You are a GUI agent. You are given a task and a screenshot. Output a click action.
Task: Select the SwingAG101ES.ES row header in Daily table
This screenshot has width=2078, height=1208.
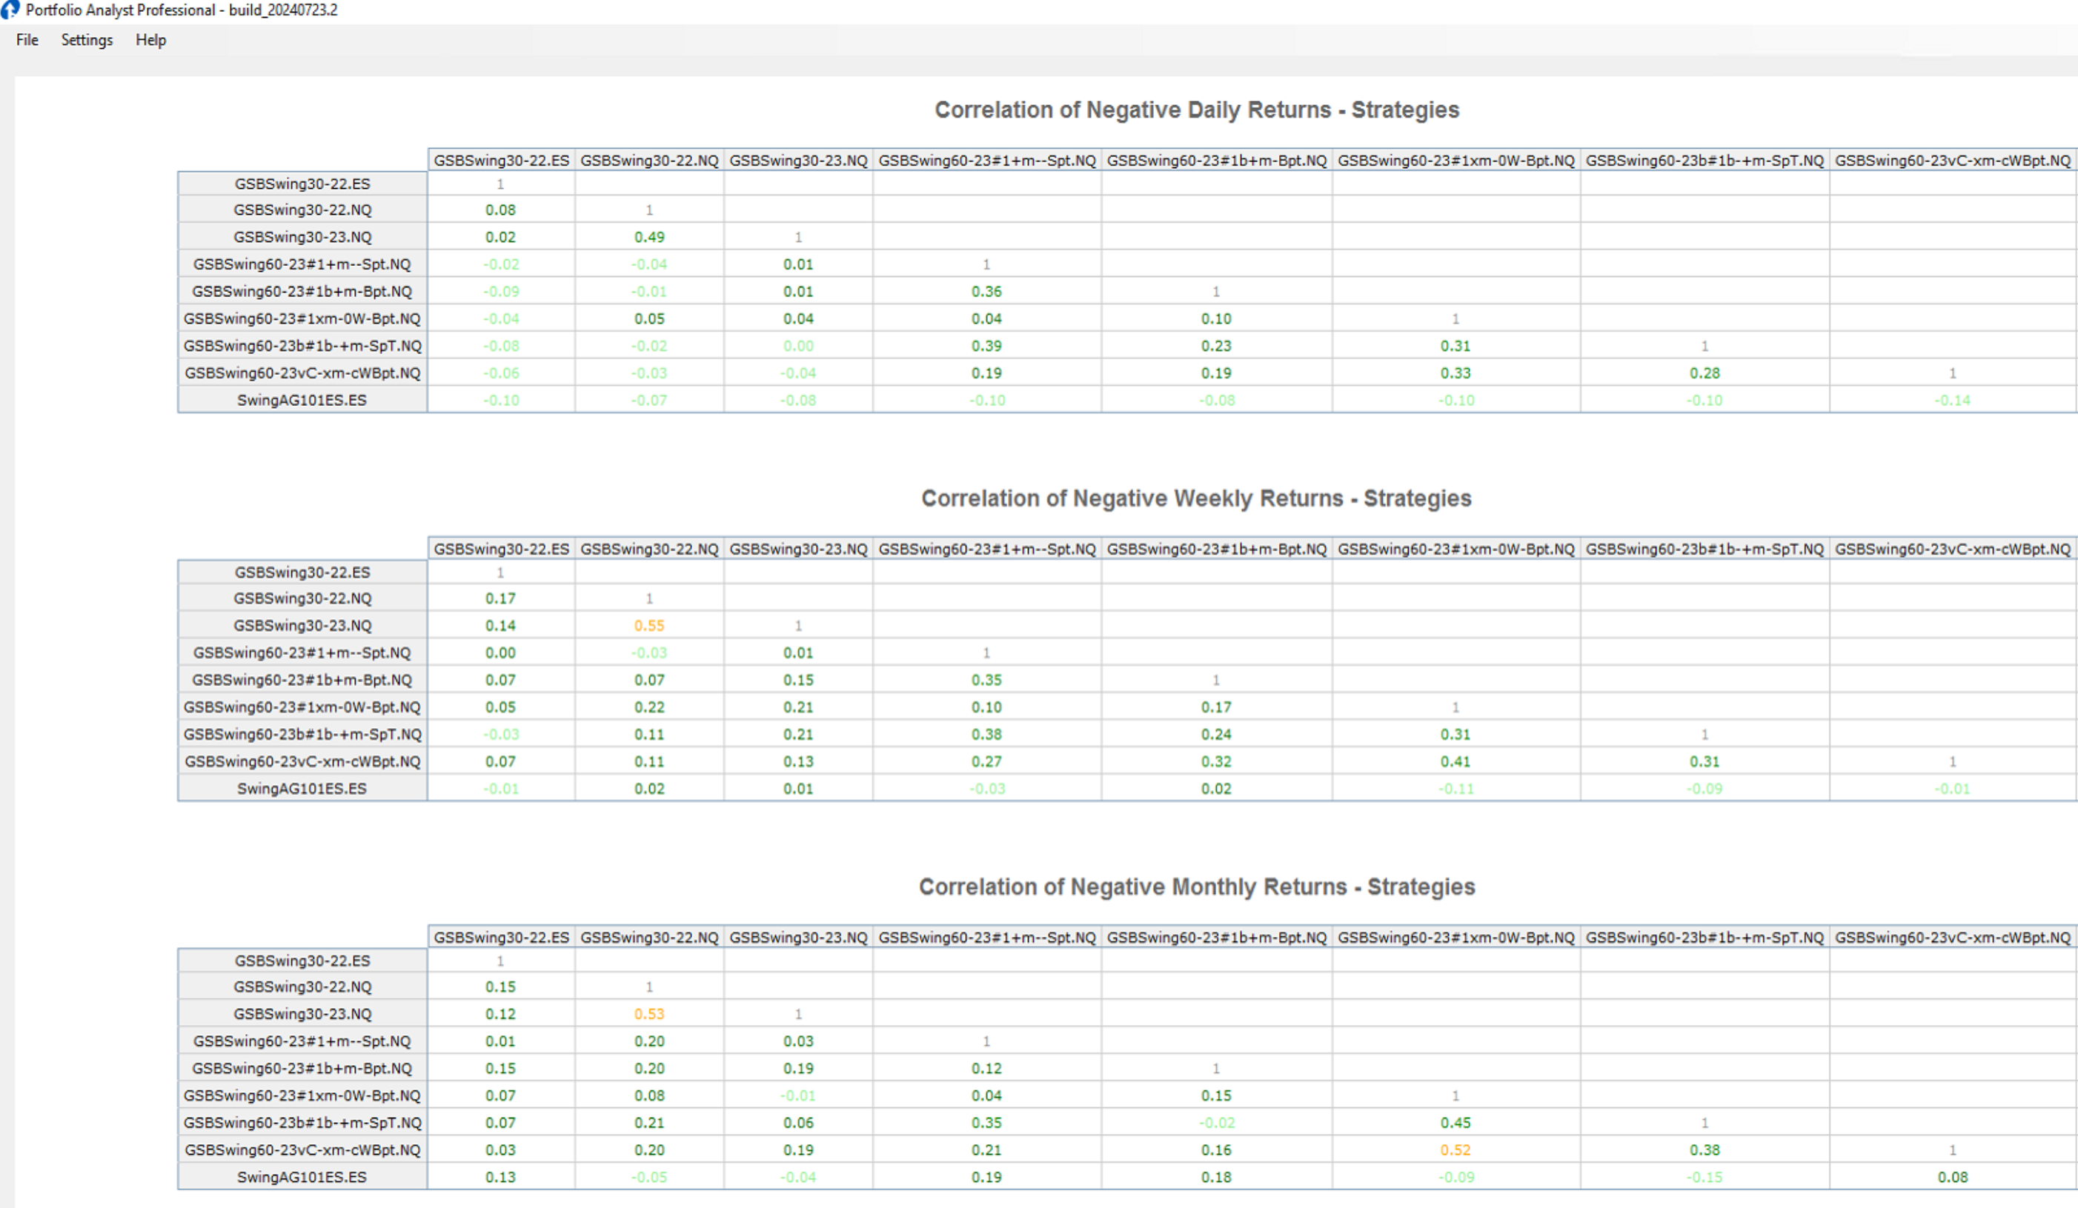(x=302, y=401)
